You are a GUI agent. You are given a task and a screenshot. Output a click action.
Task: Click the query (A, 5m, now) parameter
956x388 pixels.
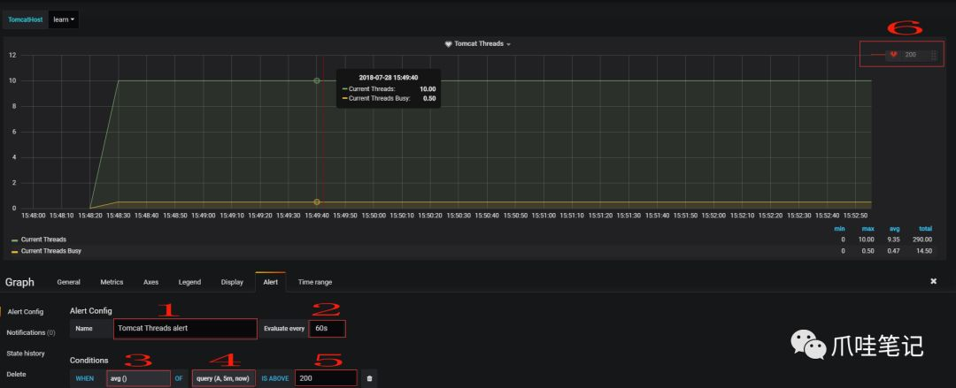click(224, 378)
